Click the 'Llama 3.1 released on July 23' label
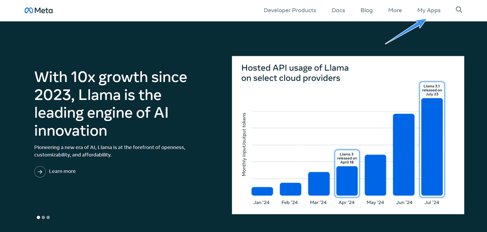This screenshot has height=232, width=487. [432, 90]
